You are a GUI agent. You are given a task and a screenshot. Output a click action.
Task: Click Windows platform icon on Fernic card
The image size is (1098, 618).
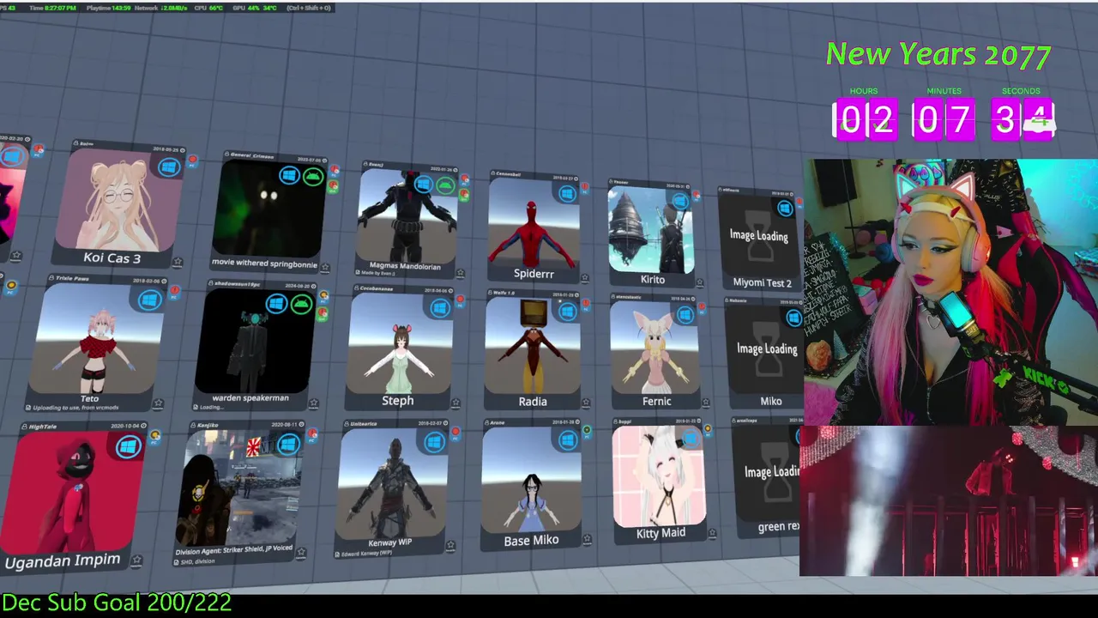pyautogui.click(x=685, y=316)
